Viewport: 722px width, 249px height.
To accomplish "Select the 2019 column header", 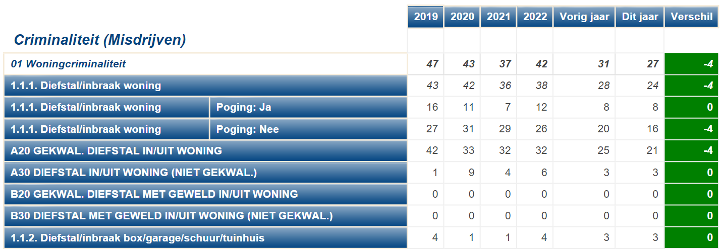I will pyautogui.click(x=426, y=17).
